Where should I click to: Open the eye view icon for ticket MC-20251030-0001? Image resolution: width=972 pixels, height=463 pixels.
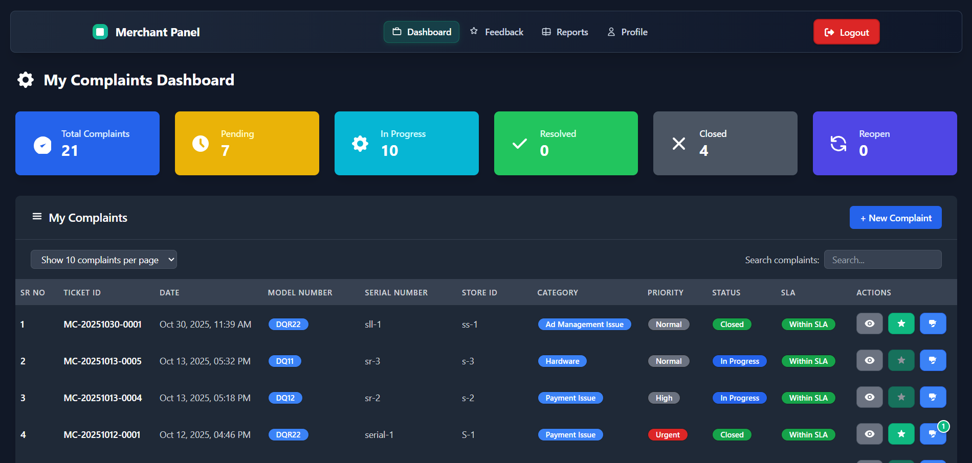pyautogui.click(x=869, y=323)
